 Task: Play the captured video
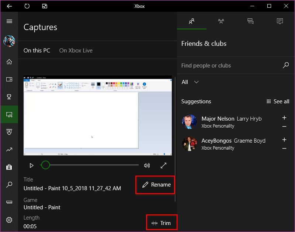click(x=32, y=165)
